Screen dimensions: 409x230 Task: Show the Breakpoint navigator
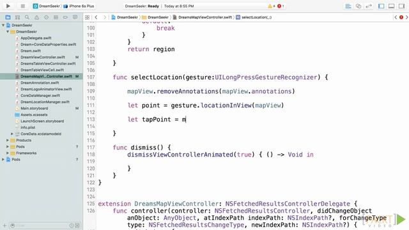[65, 17]
